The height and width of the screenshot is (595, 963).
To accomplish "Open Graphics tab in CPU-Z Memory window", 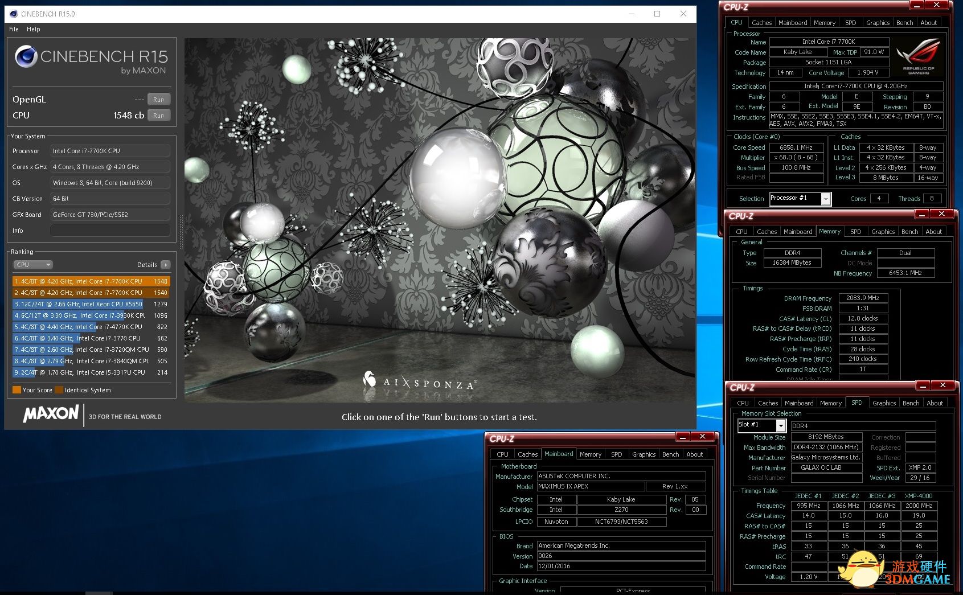I will (x=883, y=232).
